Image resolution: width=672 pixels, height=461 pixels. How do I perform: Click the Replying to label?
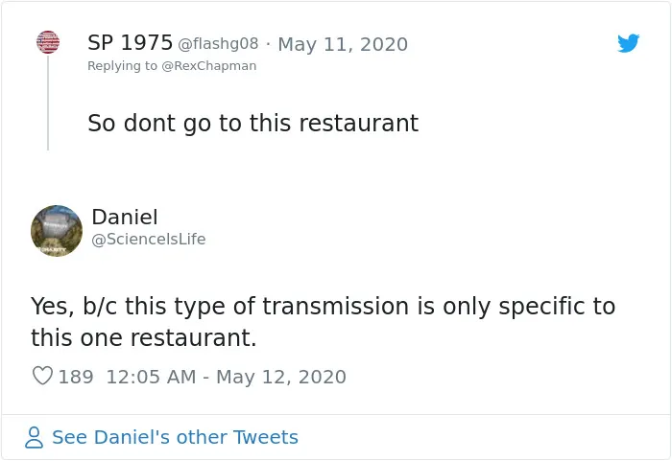[123, 66]
